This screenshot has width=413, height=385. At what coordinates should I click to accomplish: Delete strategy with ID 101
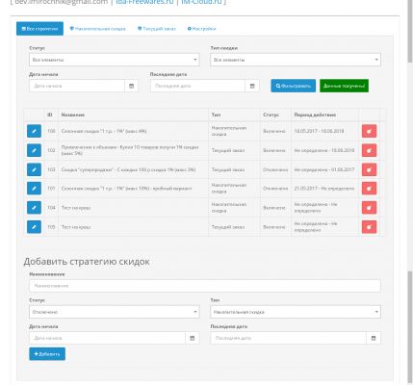pos(369,189)
